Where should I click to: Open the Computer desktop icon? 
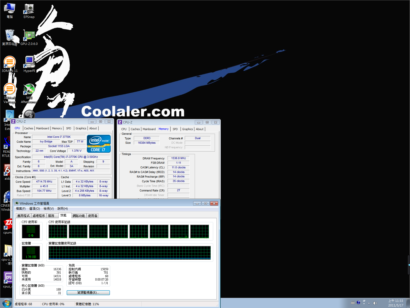point(10,11)
